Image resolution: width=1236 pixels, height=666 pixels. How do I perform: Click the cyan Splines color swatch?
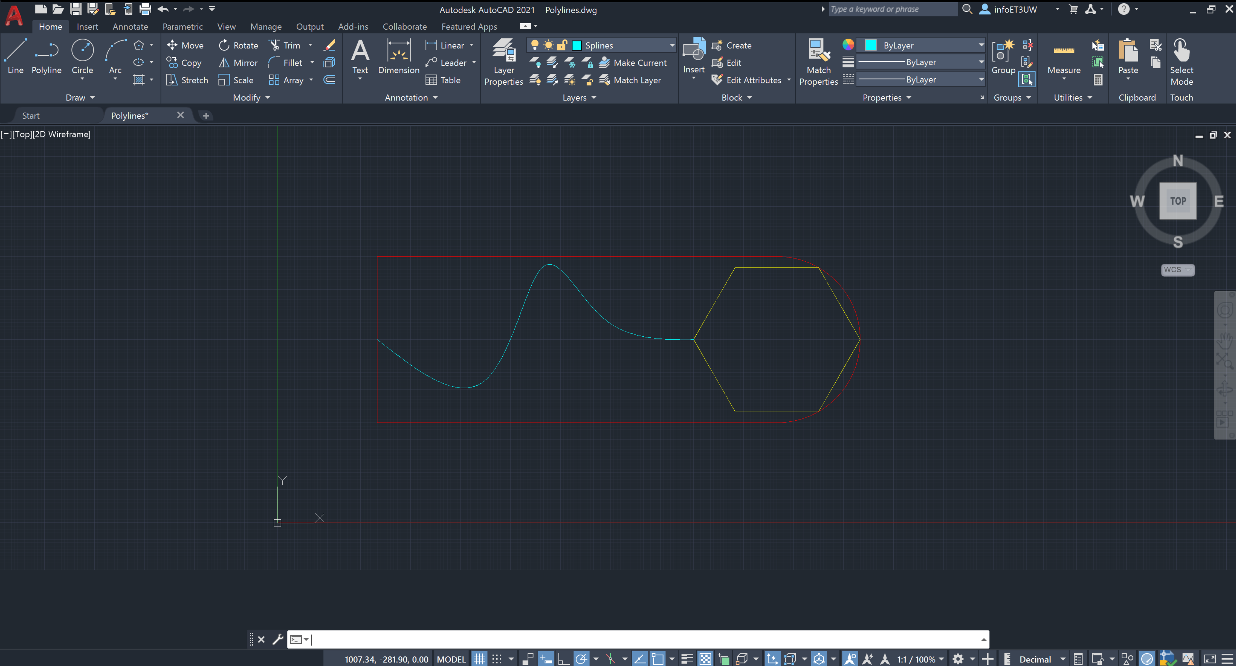click(577, 45)
